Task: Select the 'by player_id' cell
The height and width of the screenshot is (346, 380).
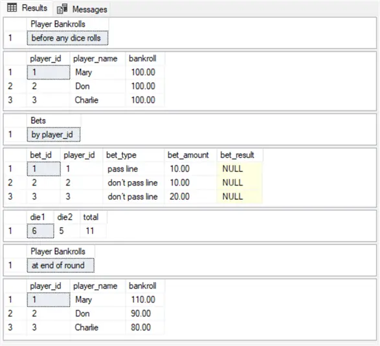Action: click(x=54, y=135)
